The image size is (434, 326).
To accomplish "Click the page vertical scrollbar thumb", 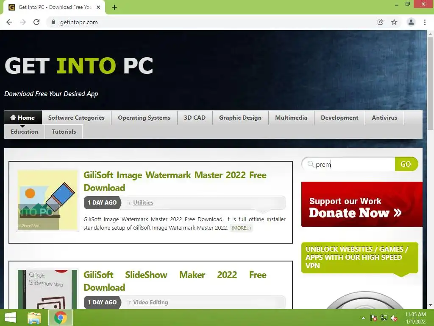I will click(430, 84).
